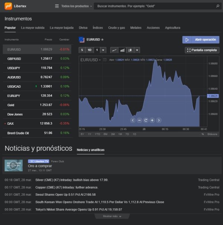Open La mayor bajada tab
The width and height of the screenshot is (223, 225).
(x=61, y=28)
